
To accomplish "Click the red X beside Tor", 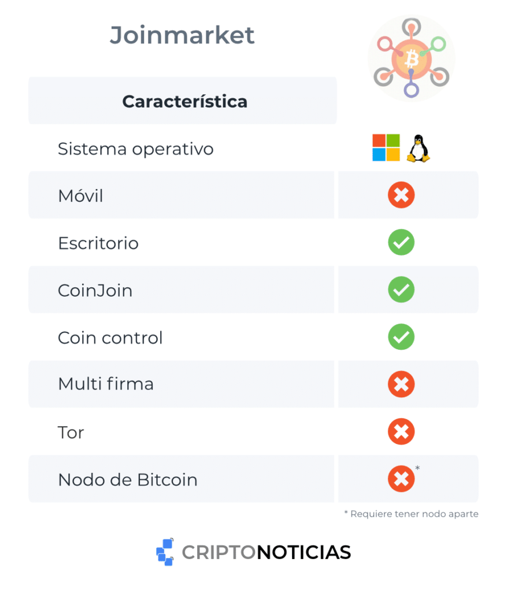I will click(401, 432).
